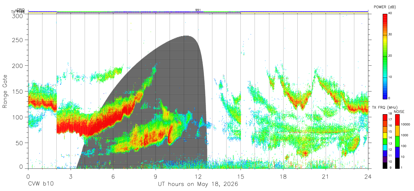This screenshot has width=414, height=191.
Task: Click the 18 tick on UT hours axis
Action: click(283, 176)
